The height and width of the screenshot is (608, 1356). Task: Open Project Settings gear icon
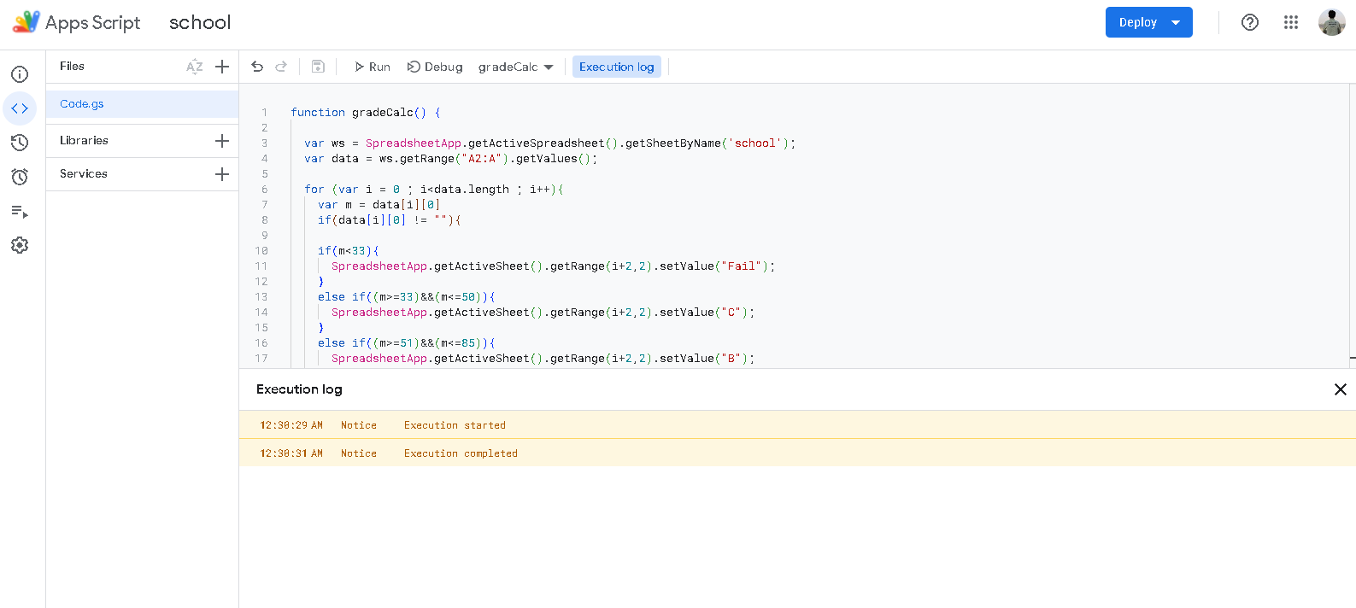click(20, 245)
